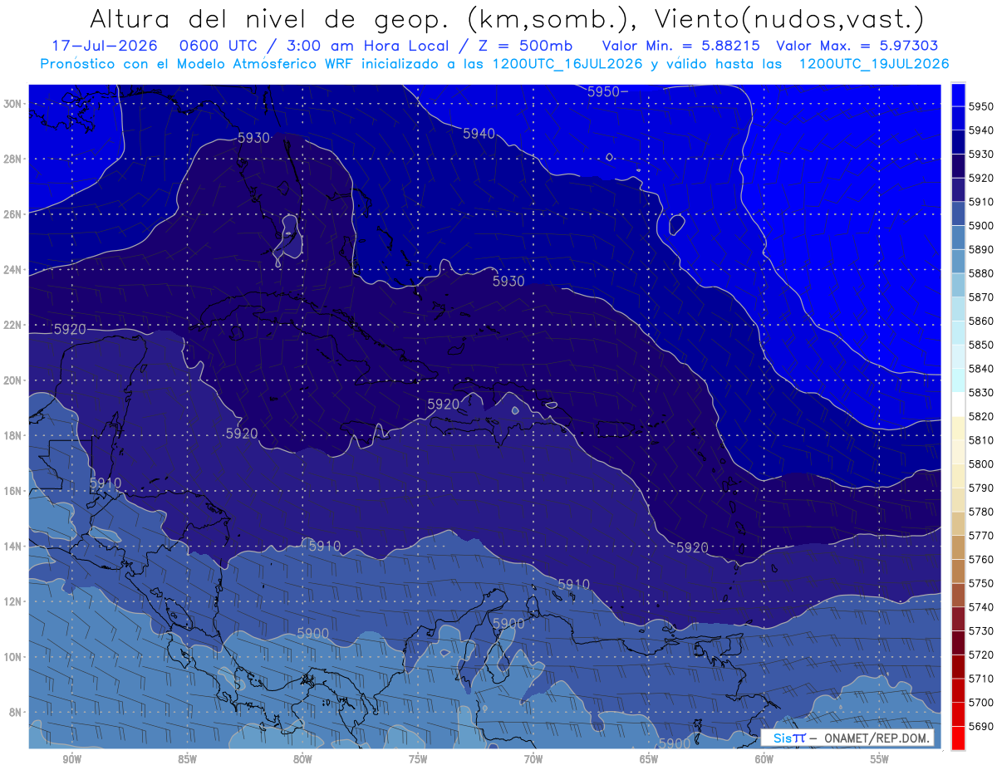997x770 pixels.
Task: Select valid-until time '1200UTC_19JUL2026'
Action: pos(873,64)
